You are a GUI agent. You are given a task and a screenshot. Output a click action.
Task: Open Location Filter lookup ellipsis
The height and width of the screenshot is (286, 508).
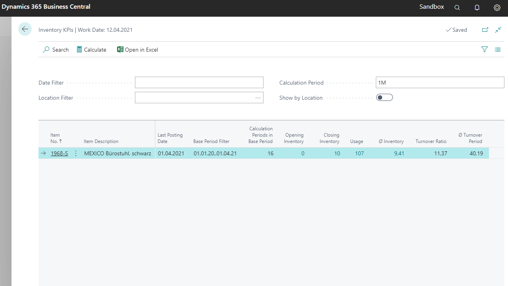(258, 98)
